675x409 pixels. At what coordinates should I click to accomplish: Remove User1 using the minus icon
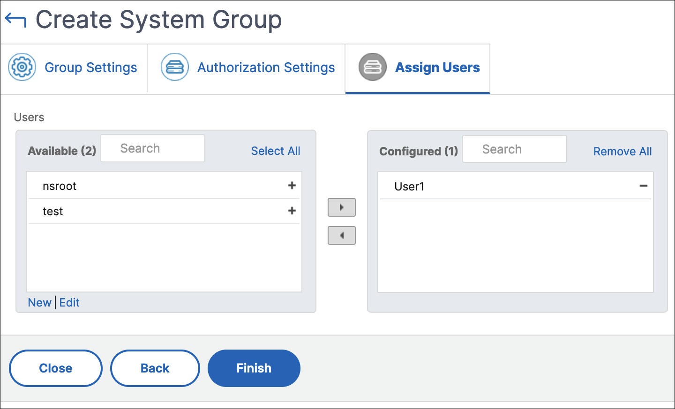pyautogui.click(x=644, y=186)
